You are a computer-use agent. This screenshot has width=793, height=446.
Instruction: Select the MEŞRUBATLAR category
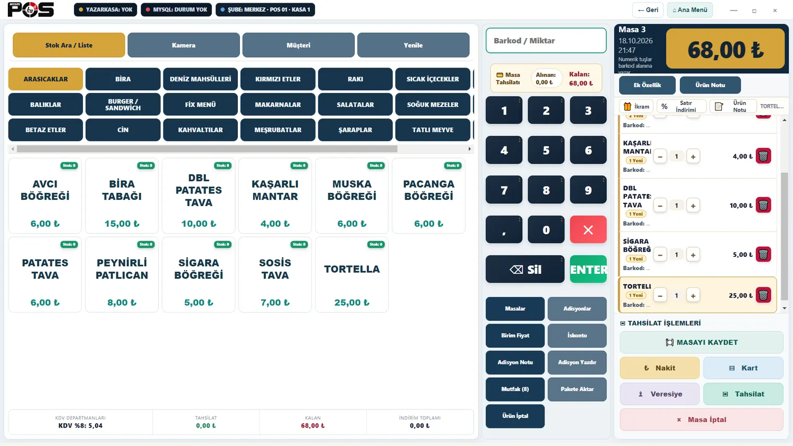[278, 130]
